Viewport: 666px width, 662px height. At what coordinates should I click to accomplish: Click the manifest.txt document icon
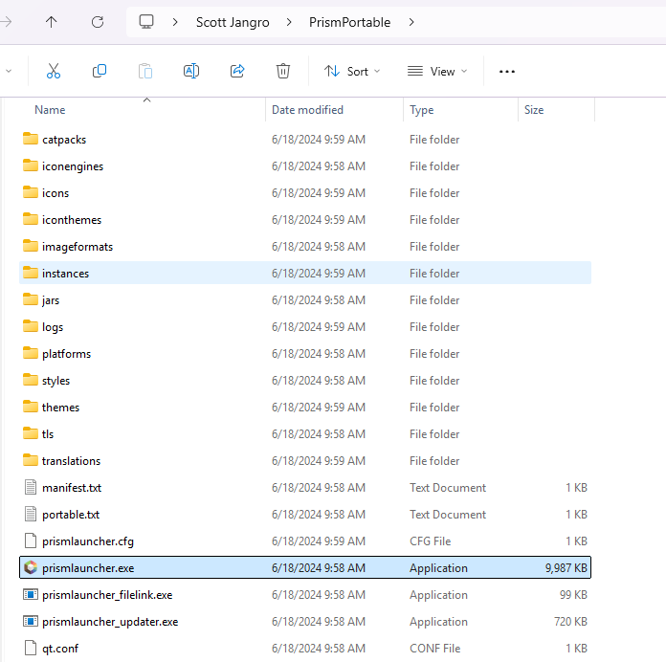(31, 487)
